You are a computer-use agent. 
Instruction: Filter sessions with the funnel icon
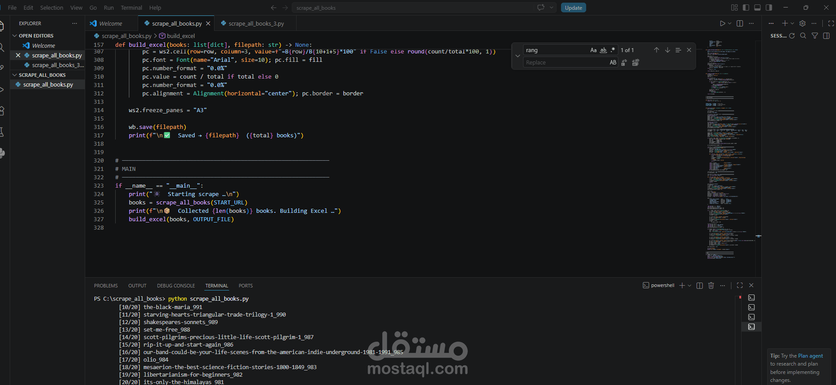[x=815, y=36]
